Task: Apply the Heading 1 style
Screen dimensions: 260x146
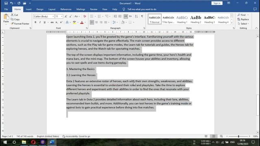Action: 182,19
